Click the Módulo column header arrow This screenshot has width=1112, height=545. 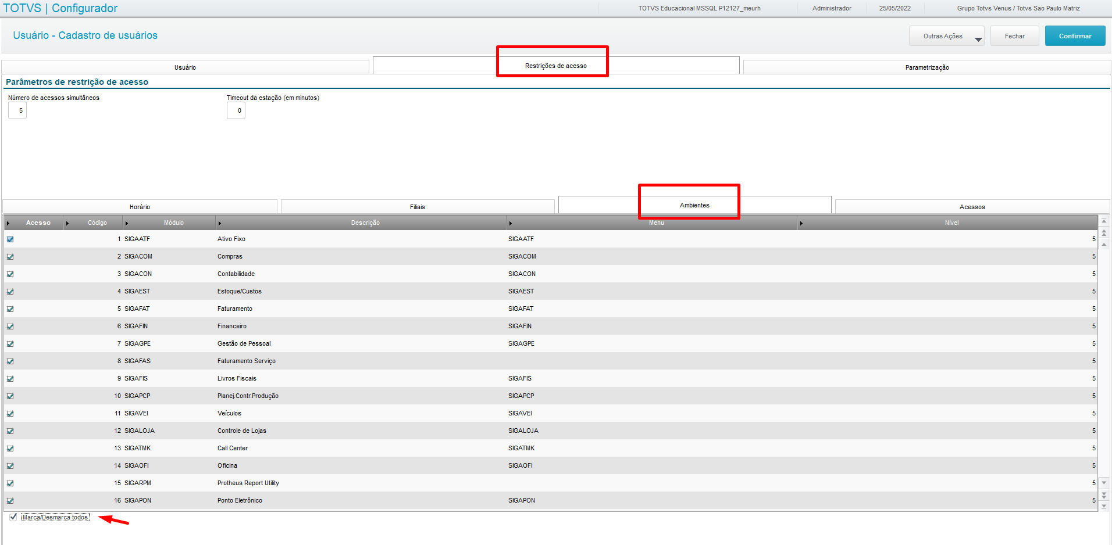tap(127, 223)
